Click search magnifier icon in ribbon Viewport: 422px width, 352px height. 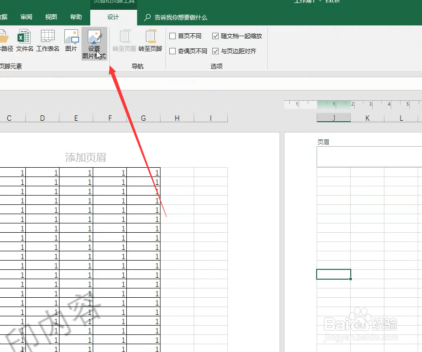coord(147,17)
